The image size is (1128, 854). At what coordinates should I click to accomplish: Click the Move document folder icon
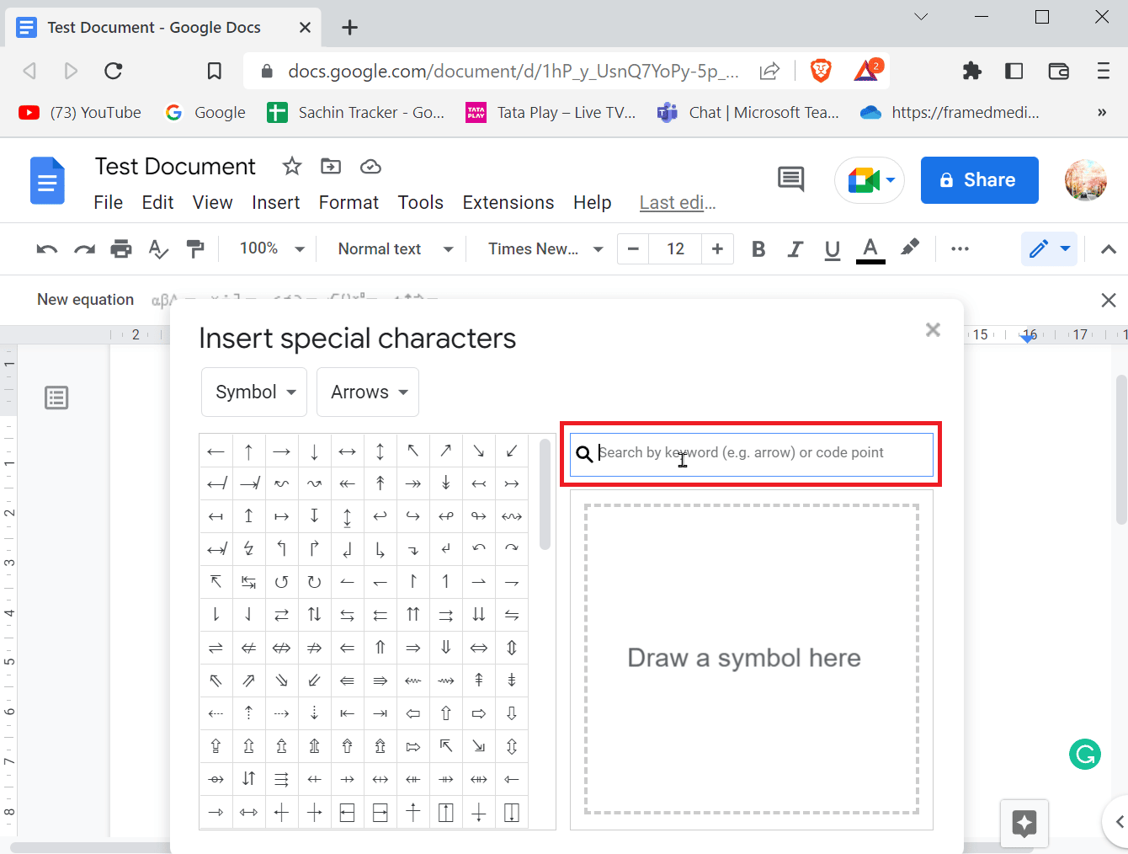click(331, 166)
